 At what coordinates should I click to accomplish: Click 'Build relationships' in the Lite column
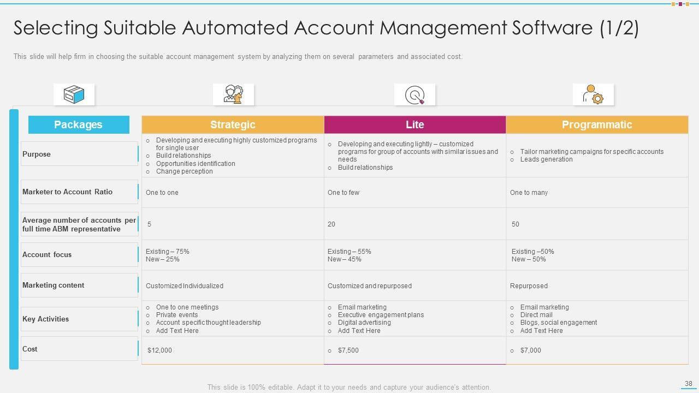[365, 168]
